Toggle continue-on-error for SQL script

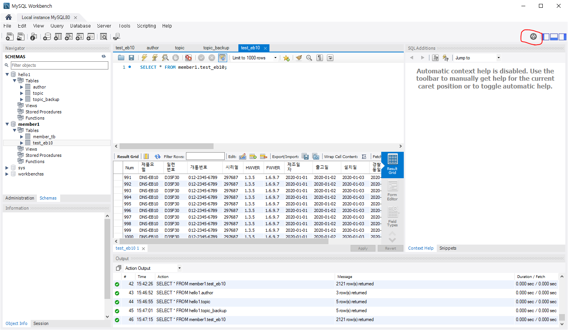click(x=188, y=58)
